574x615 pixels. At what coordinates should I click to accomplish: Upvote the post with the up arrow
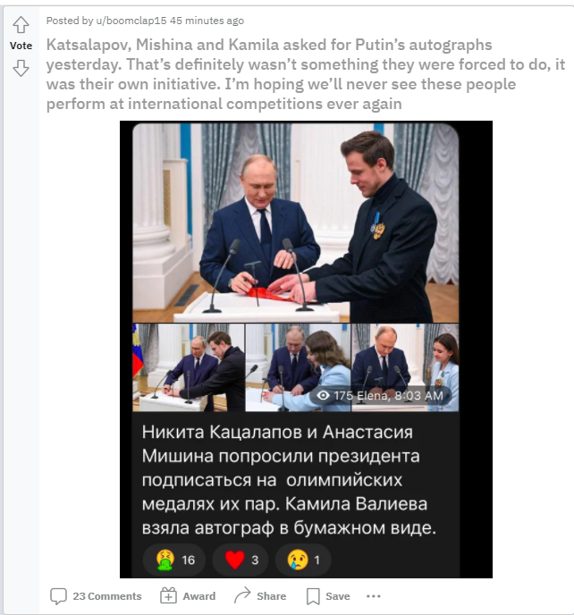(x=21, y=25)
